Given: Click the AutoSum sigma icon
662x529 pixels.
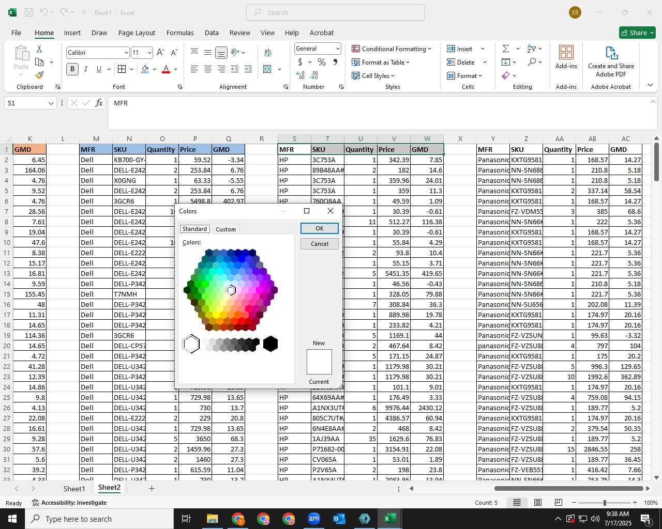Looking at the screenshot, I should click(x=506, y=49).
